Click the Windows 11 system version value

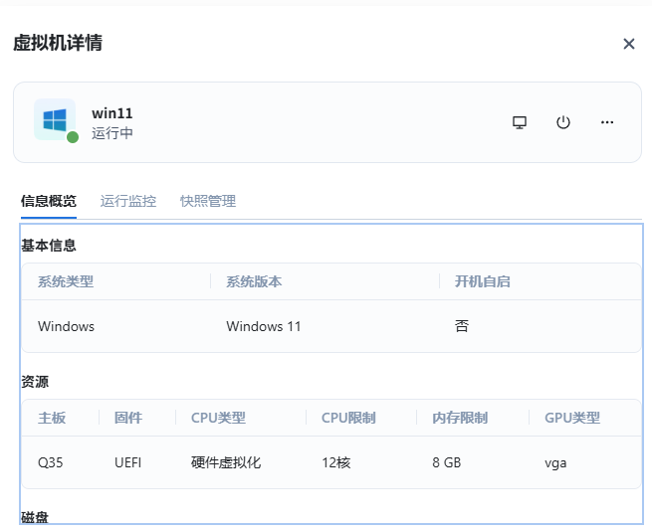(x=264, y=326)
